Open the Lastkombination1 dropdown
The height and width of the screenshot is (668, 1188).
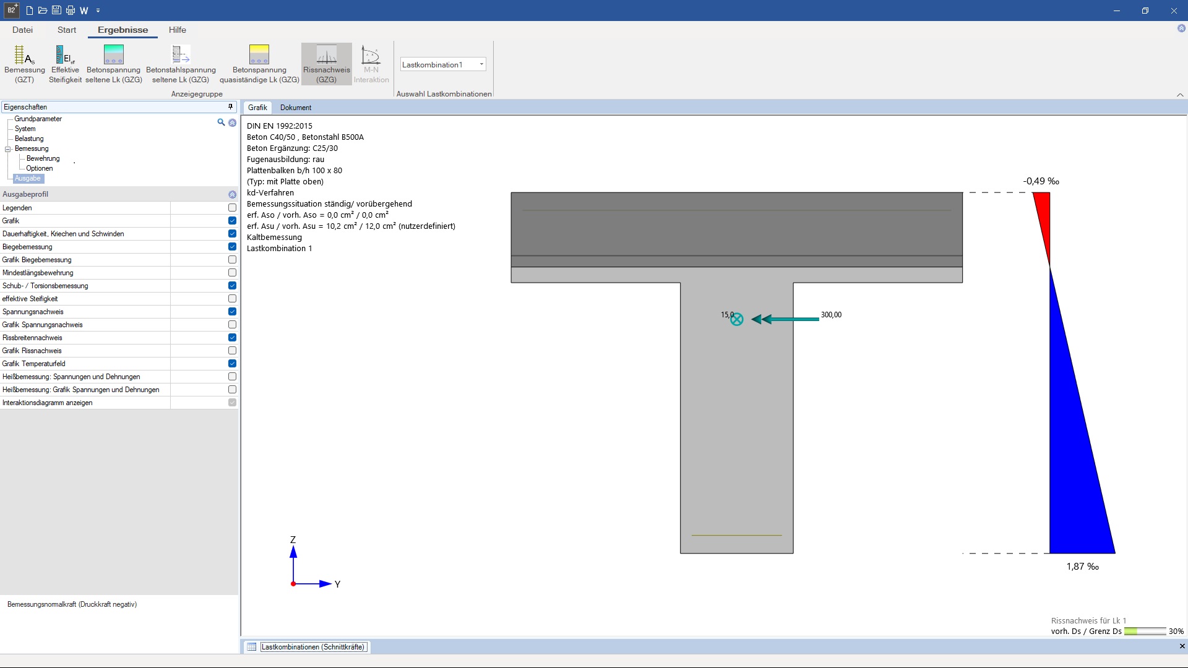[x=481, y=64]
